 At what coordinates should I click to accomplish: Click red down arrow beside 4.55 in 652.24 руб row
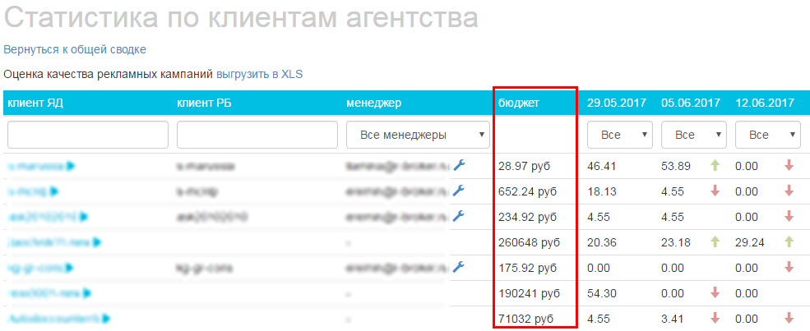pos(715,191)
